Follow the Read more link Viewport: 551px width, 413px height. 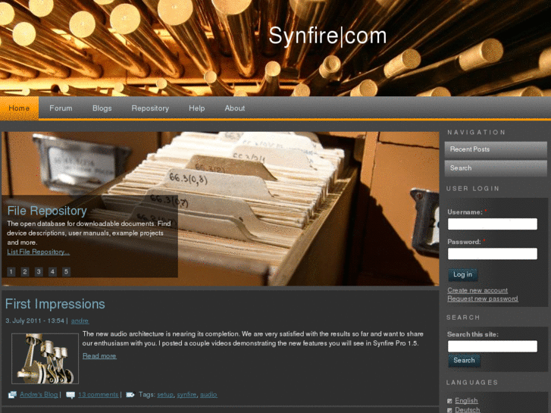tap(99, 356)
